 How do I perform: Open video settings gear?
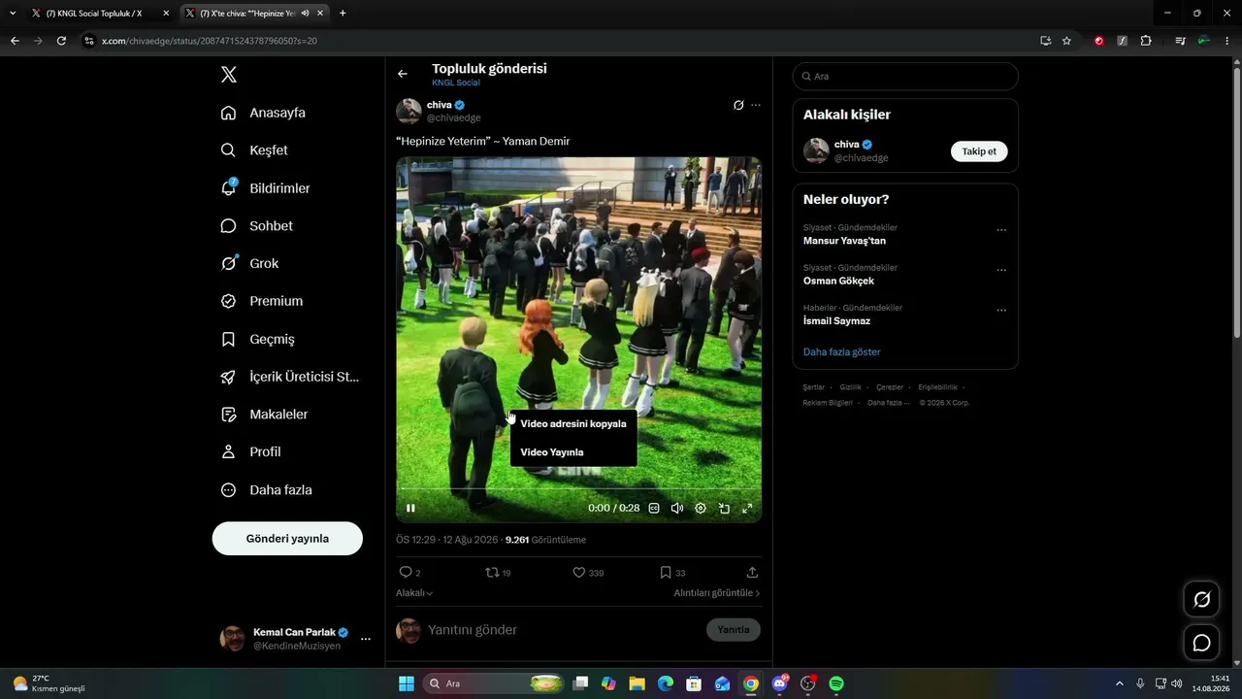701,508
